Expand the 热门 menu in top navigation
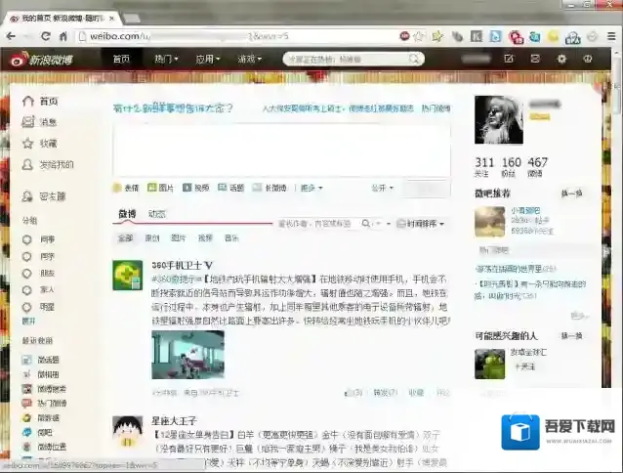This screenshot has width=623, height=473. pos(166,59)
